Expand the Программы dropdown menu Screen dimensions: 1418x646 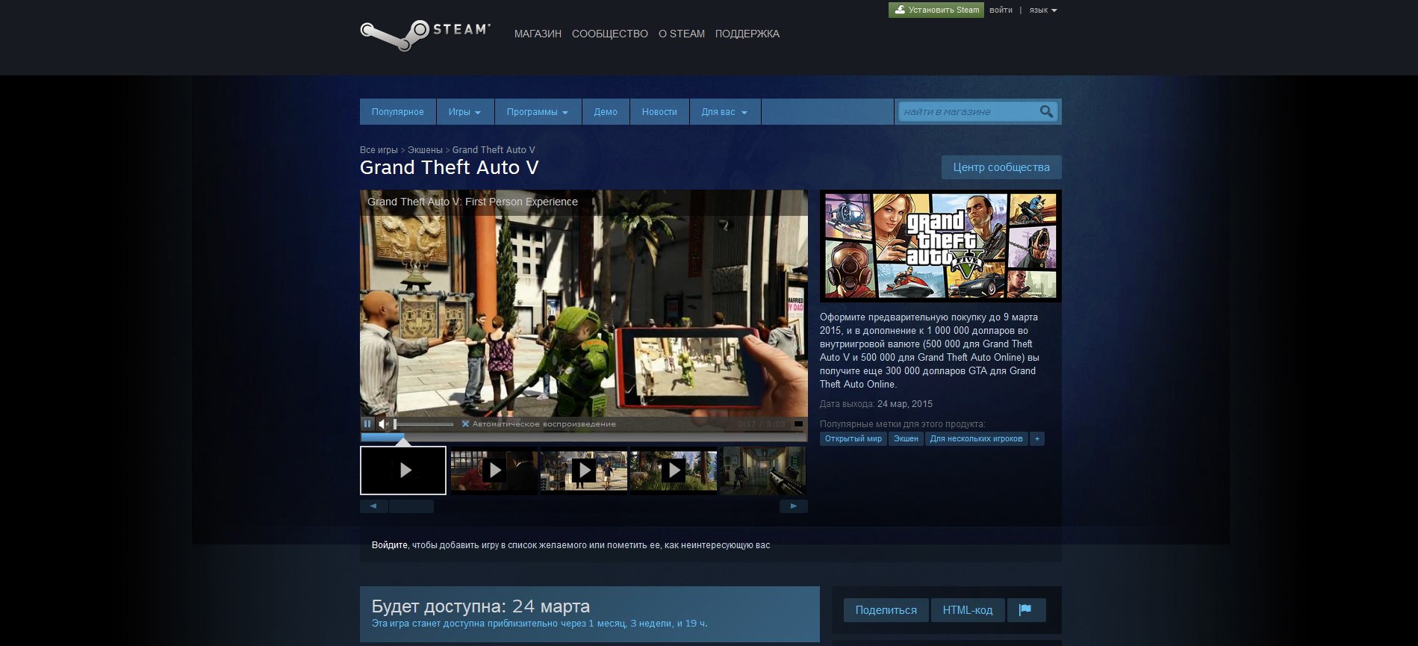[x=537, y=112]
